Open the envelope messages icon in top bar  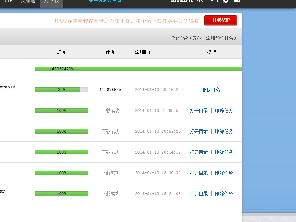tap(237, 1)
